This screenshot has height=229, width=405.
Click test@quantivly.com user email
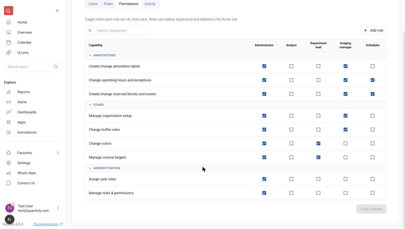[x=33, y=211]
